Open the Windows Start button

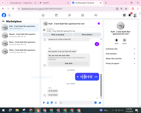click(3, 110)
